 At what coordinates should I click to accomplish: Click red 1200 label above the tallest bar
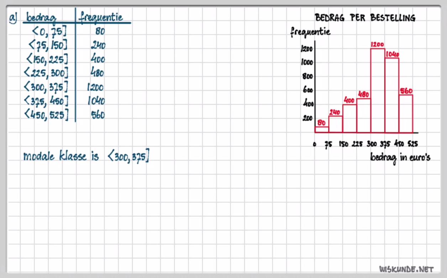(377, 45)
